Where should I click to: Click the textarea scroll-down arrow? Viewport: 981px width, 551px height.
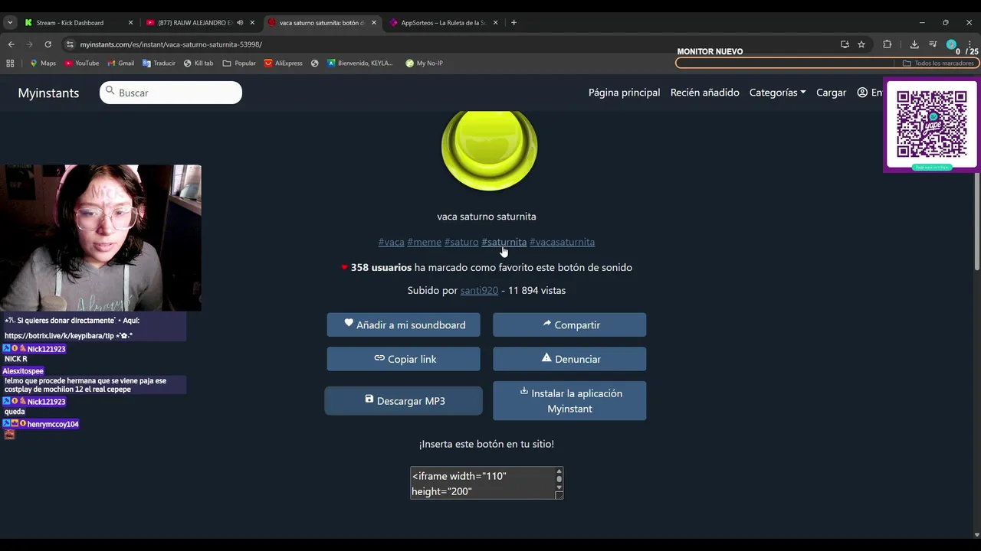click(559, 487)
